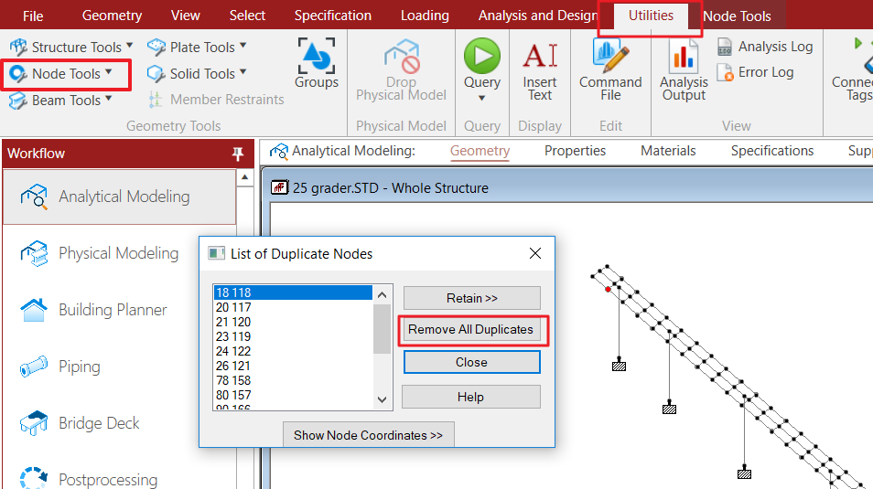
Task: Open the Groups tool
Action: coord(317,63)
